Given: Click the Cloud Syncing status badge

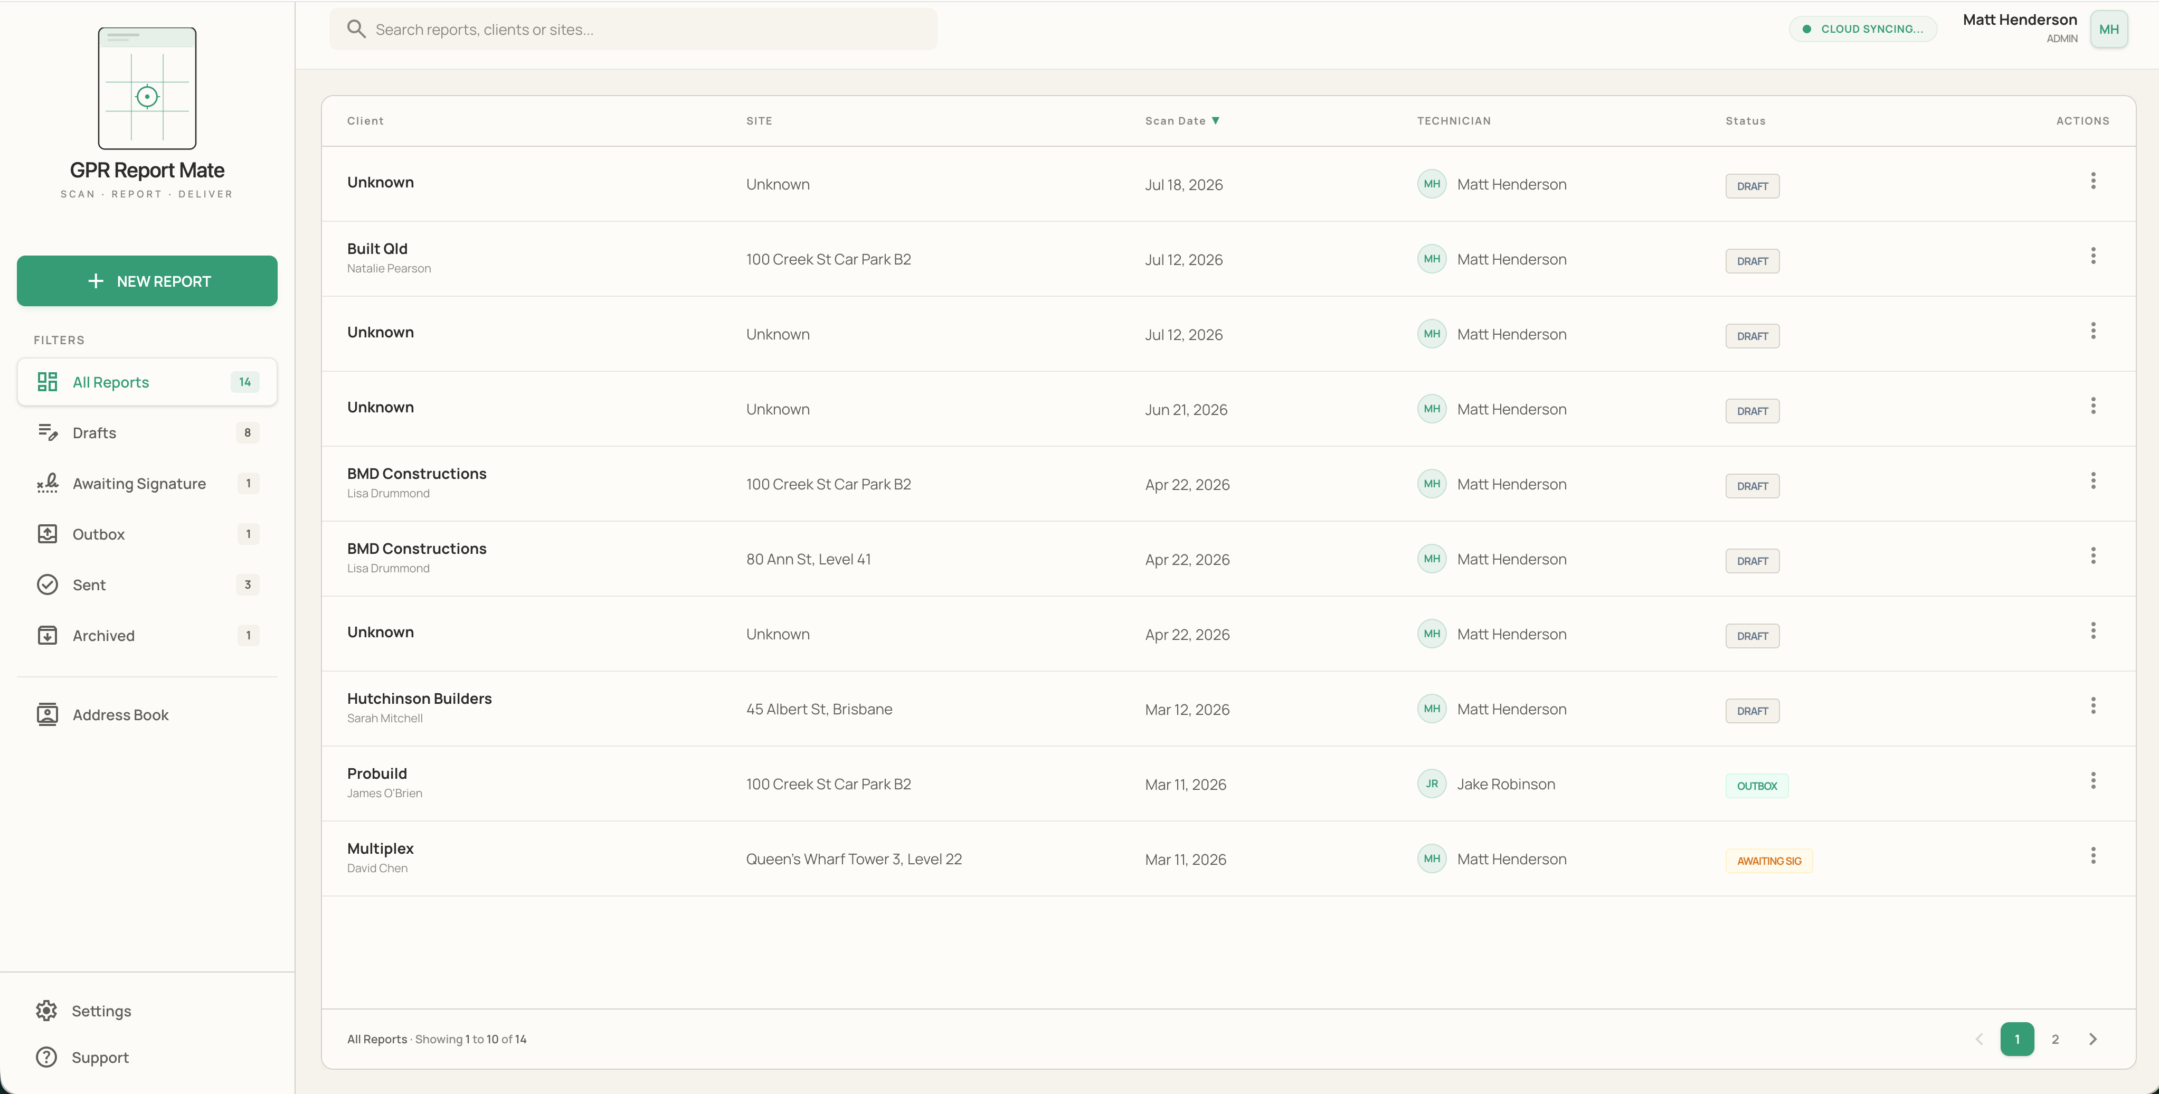Looking at the screenshot, I should [1863, 30].
